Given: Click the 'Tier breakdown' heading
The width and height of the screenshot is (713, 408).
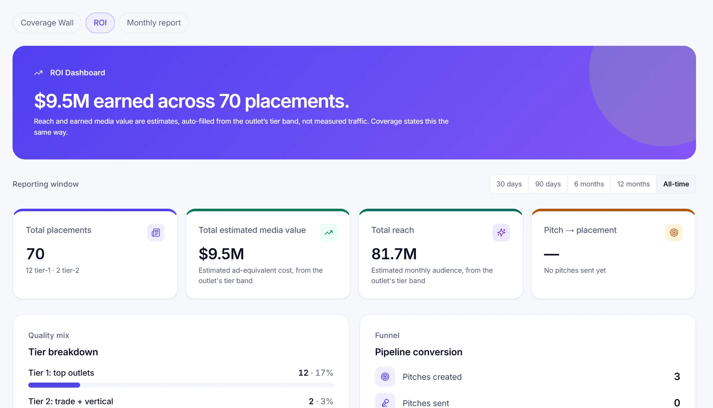Looking at the screenshot, I should [x=63, y=352].
